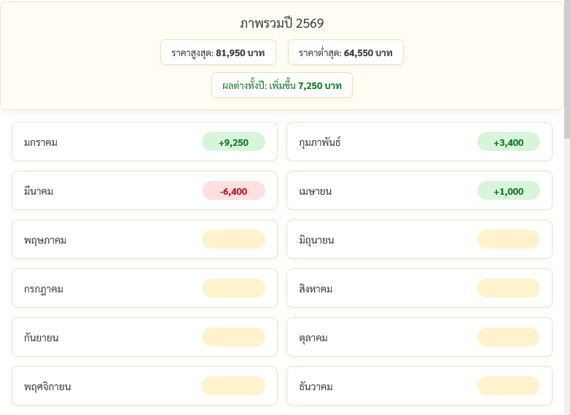Screen dimensions: 570x415
Task: Open the ธันวาคม month label
Action: point(316,387)
